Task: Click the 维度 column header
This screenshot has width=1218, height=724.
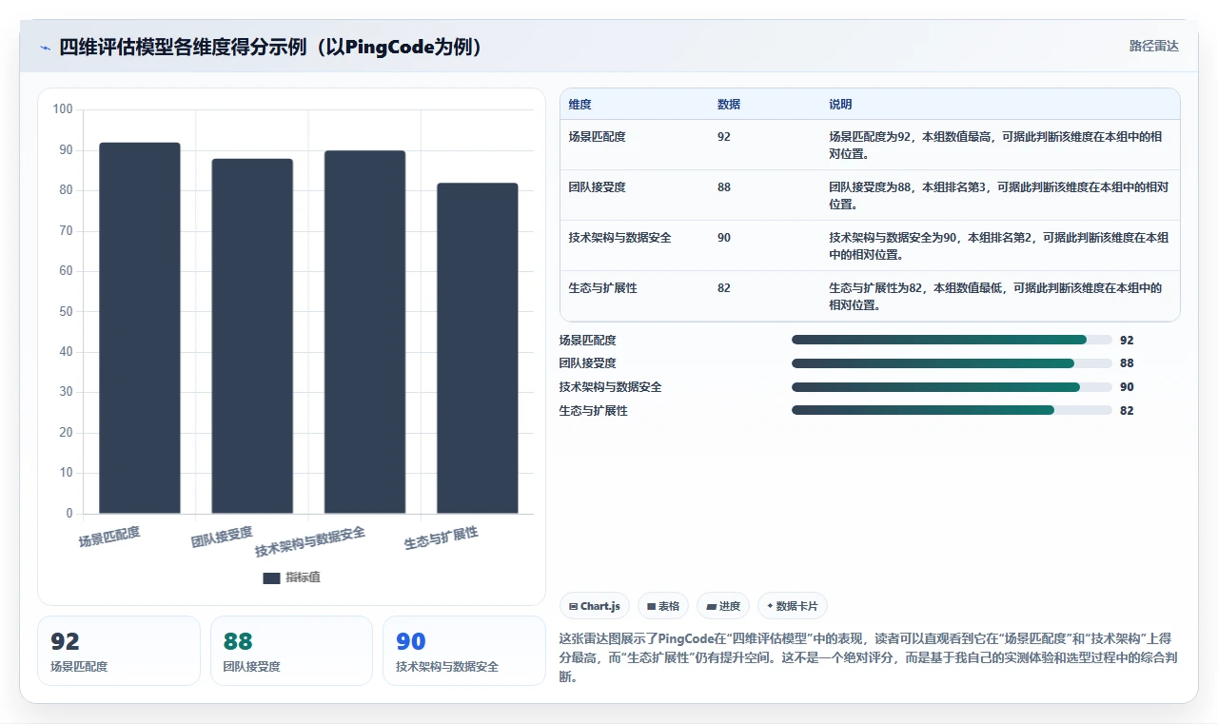Action: (x=580, y=105)
